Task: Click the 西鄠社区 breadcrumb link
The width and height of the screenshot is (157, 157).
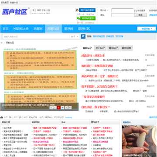Action: (x=10, y=43)
